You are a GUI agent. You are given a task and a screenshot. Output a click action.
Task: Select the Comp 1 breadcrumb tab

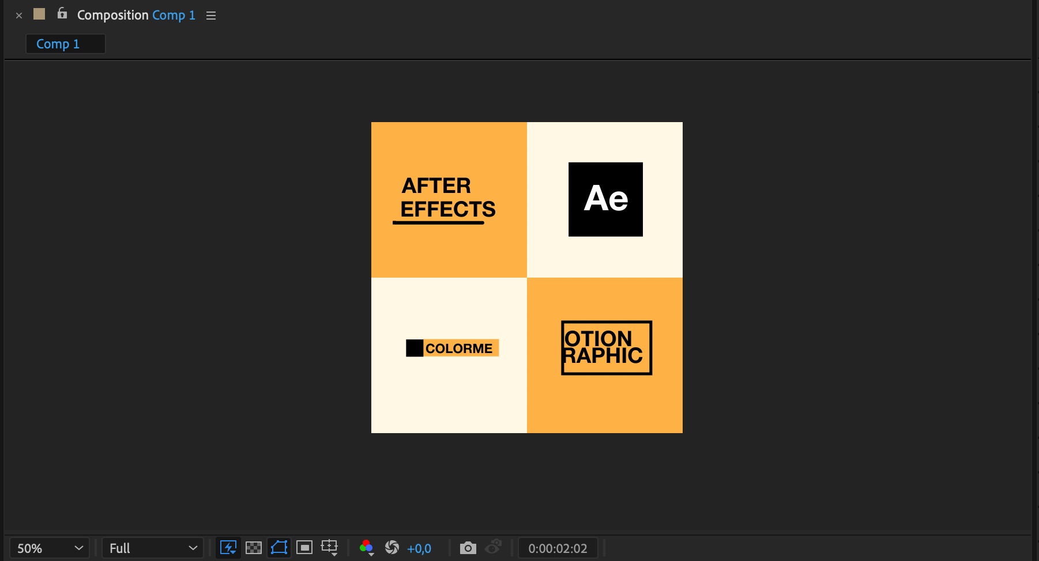(x=65, y=44)
